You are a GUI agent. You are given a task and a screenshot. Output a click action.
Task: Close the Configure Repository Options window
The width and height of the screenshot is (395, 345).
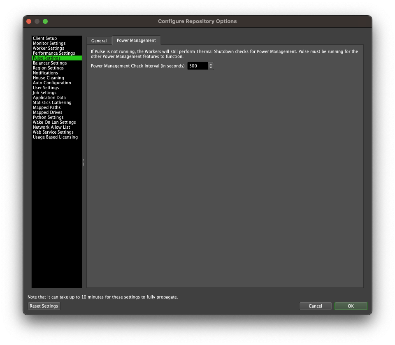click(x=29, y=21)
